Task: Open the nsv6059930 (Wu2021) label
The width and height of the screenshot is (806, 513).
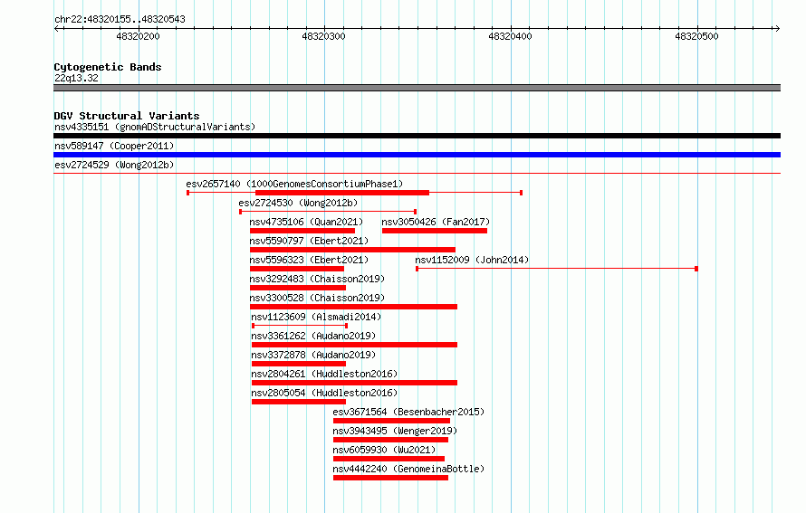Action: point(384,450)
